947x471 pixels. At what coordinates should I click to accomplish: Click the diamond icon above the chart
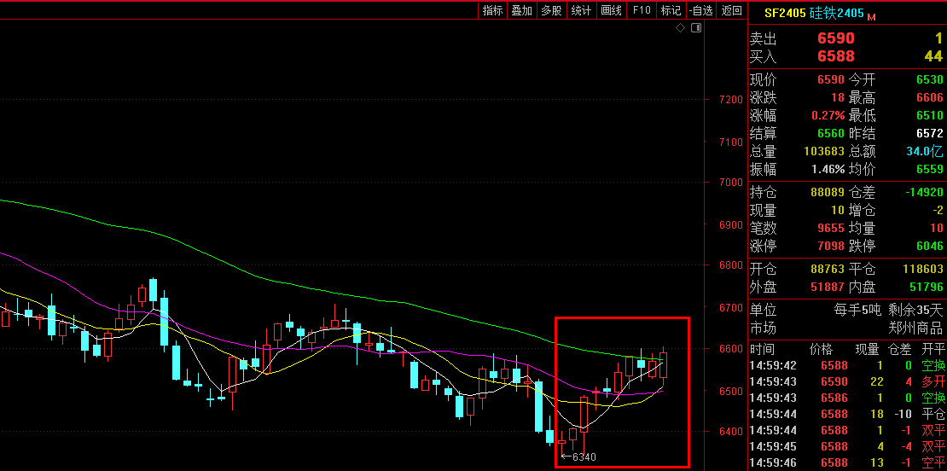681,28
